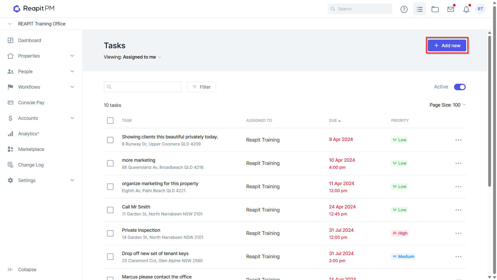Click the High priority badge
The image size is (497, 280).
[400, 233]
